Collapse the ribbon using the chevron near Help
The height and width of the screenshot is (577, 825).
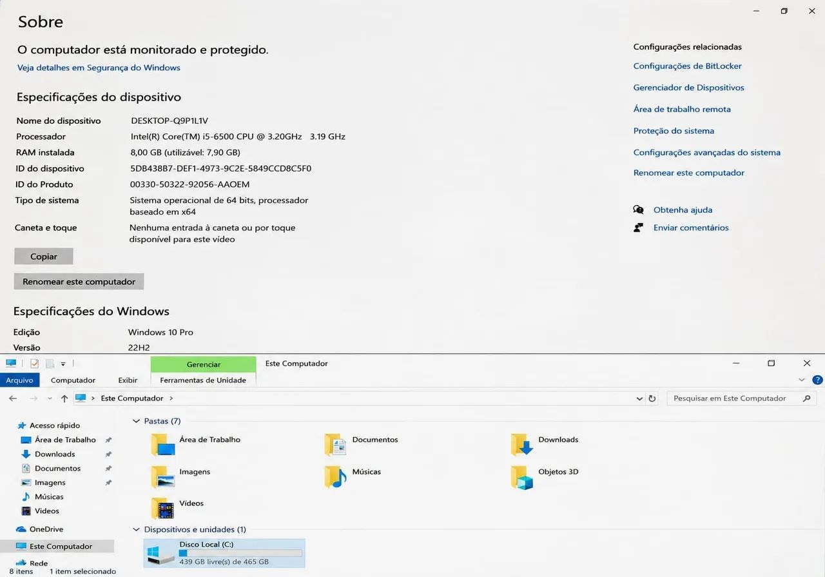coord(802,380)
